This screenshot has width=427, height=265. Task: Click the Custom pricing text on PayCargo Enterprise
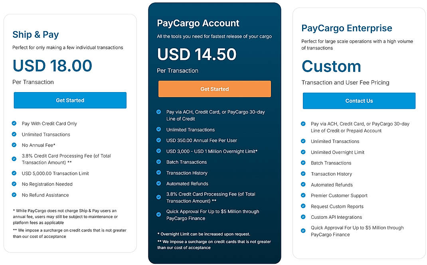pyautogui.click(x=331, y=67)
